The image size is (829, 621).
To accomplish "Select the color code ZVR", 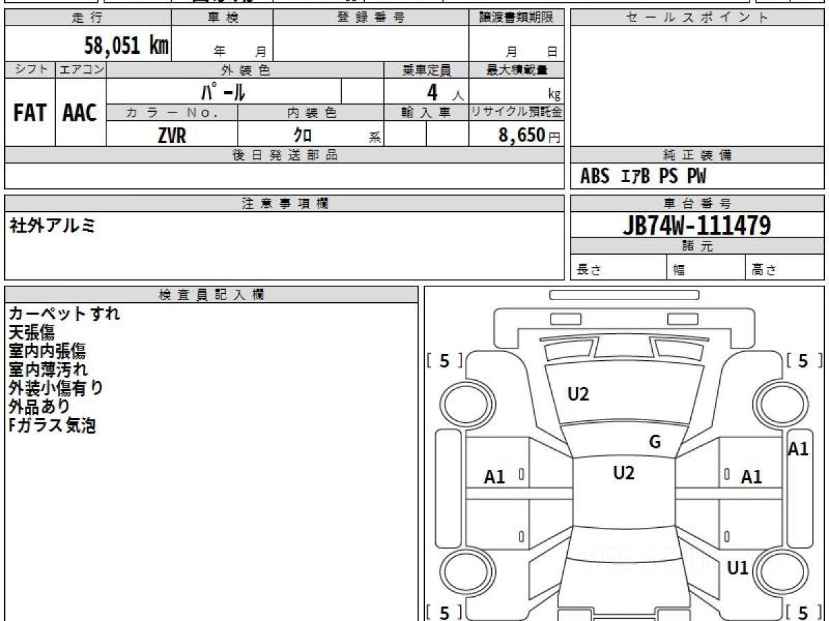I will click(172, 135).
